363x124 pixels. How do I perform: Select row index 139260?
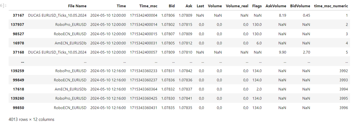click(17, 98)
